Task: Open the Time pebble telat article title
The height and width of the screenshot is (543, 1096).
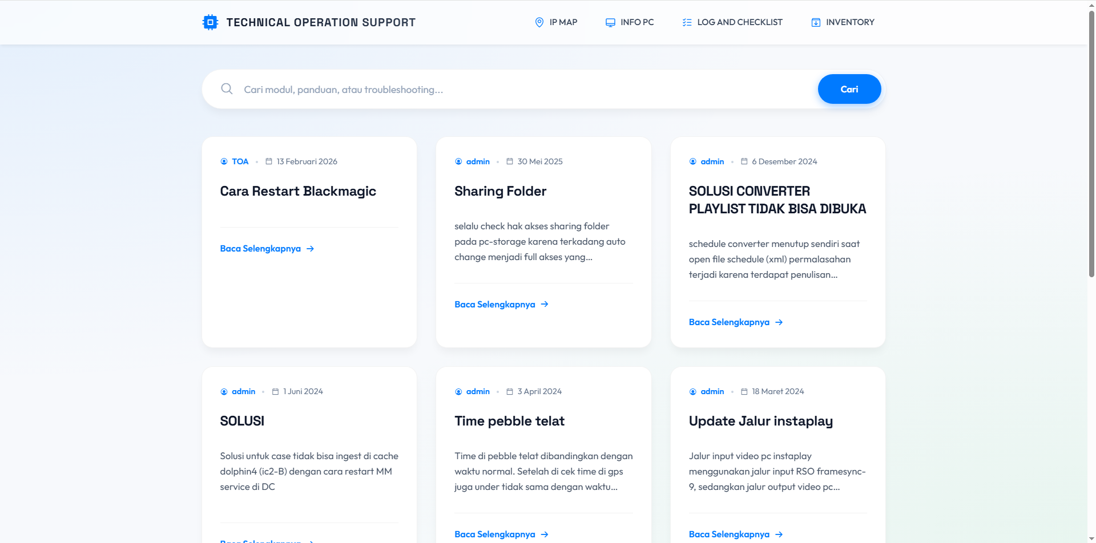Action: 509,421
